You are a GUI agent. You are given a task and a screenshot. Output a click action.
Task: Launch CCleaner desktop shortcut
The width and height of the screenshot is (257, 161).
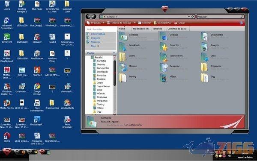pyautogui.click(x=37, y=38)
